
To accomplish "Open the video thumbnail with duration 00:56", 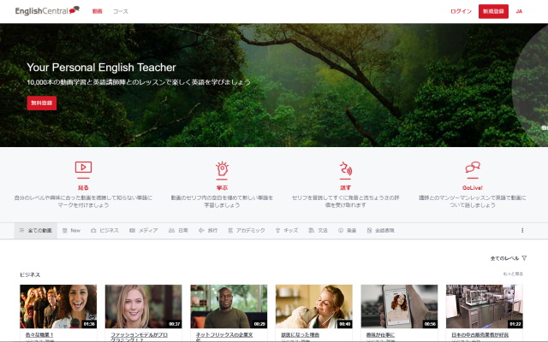I will coord(400,306).
